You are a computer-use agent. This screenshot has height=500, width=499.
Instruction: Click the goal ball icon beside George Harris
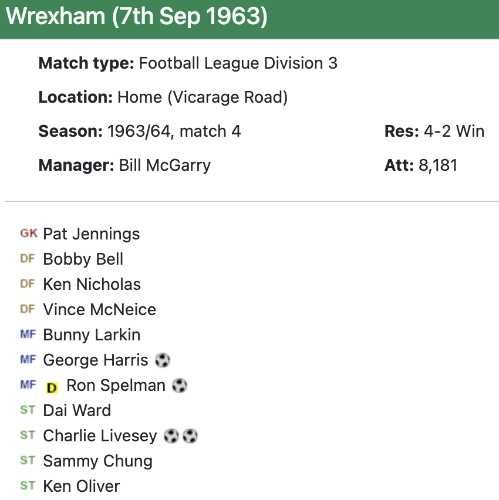click(163, 360)
